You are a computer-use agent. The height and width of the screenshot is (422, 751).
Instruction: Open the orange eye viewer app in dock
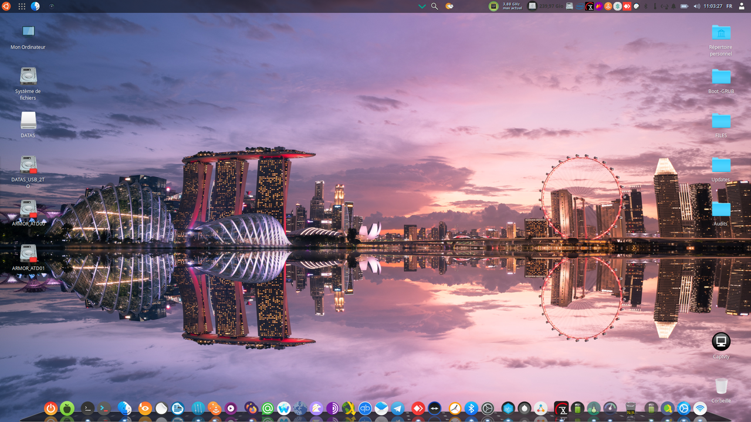[x=145, y=409]
